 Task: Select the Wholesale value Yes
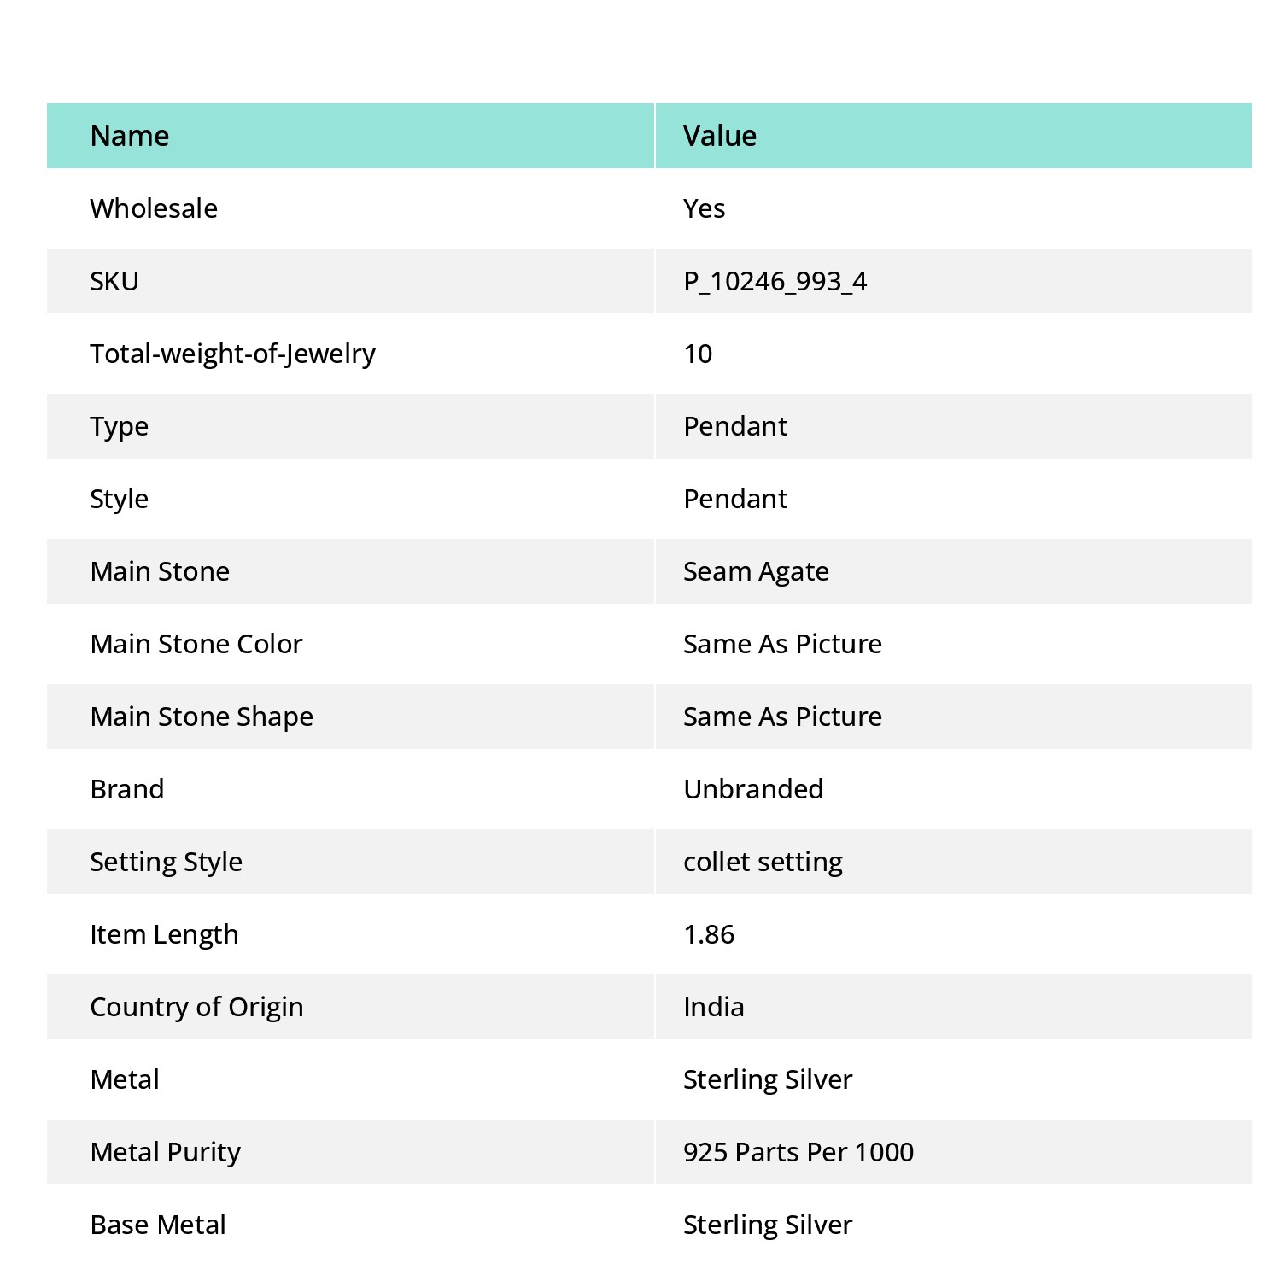click(704, 208)
